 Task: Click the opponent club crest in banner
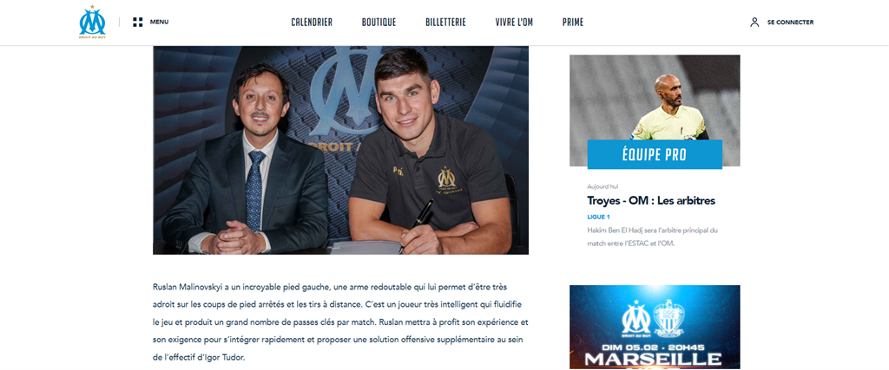point(669,318)
